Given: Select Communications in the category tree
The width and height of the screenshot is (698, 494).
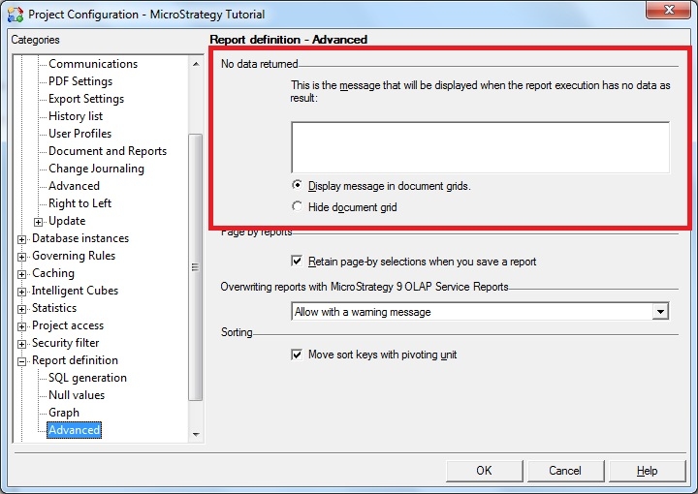Looking at the screenshot, I should pyautogui.click(x=93, y=64).
